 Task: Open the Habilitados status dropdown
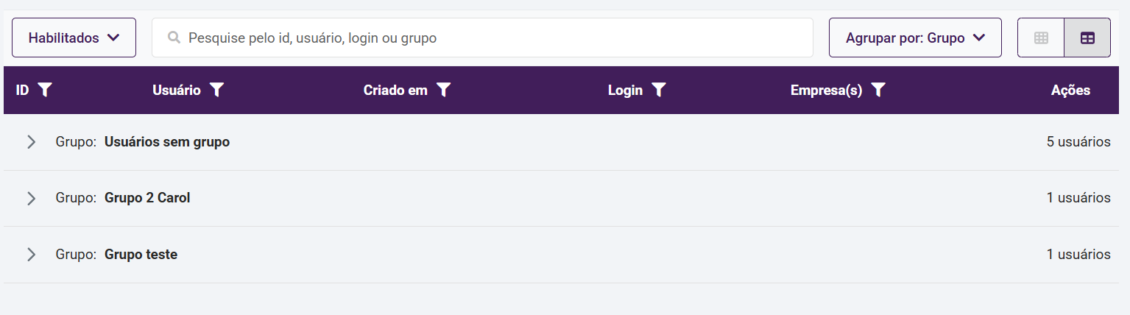[x=74, y=38]
